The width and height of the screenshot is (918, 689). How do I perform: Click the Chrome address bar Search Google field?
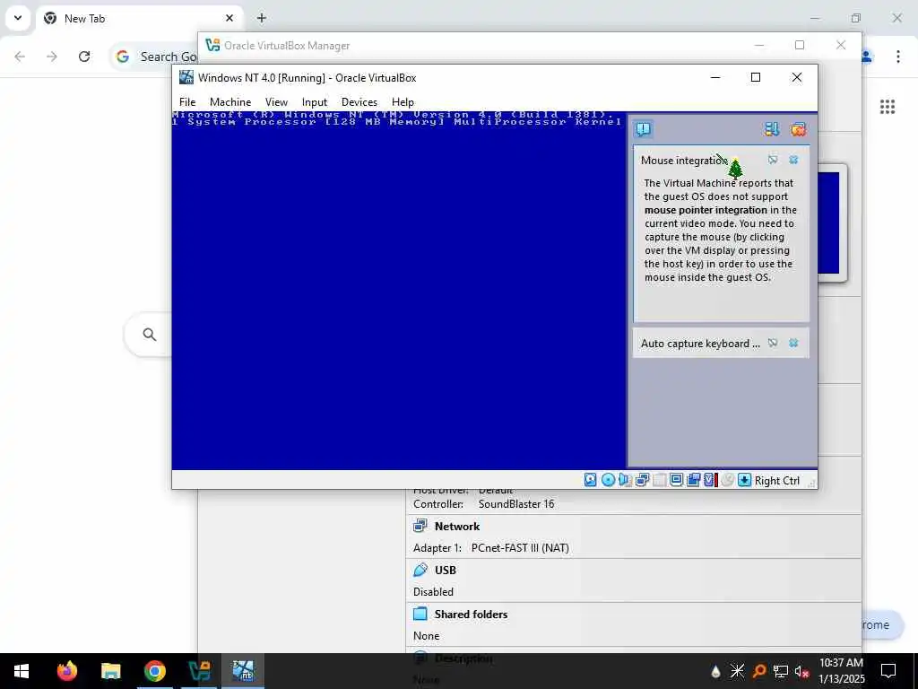pyautogui.click(x=153, y=57)
